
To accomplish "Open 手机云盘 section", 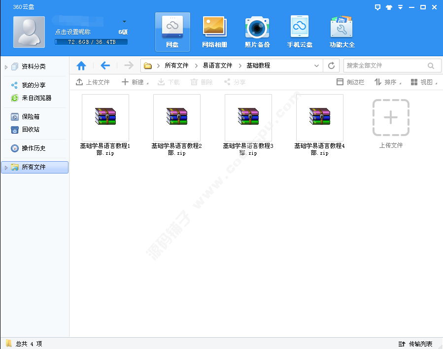I will click(300, 32).
